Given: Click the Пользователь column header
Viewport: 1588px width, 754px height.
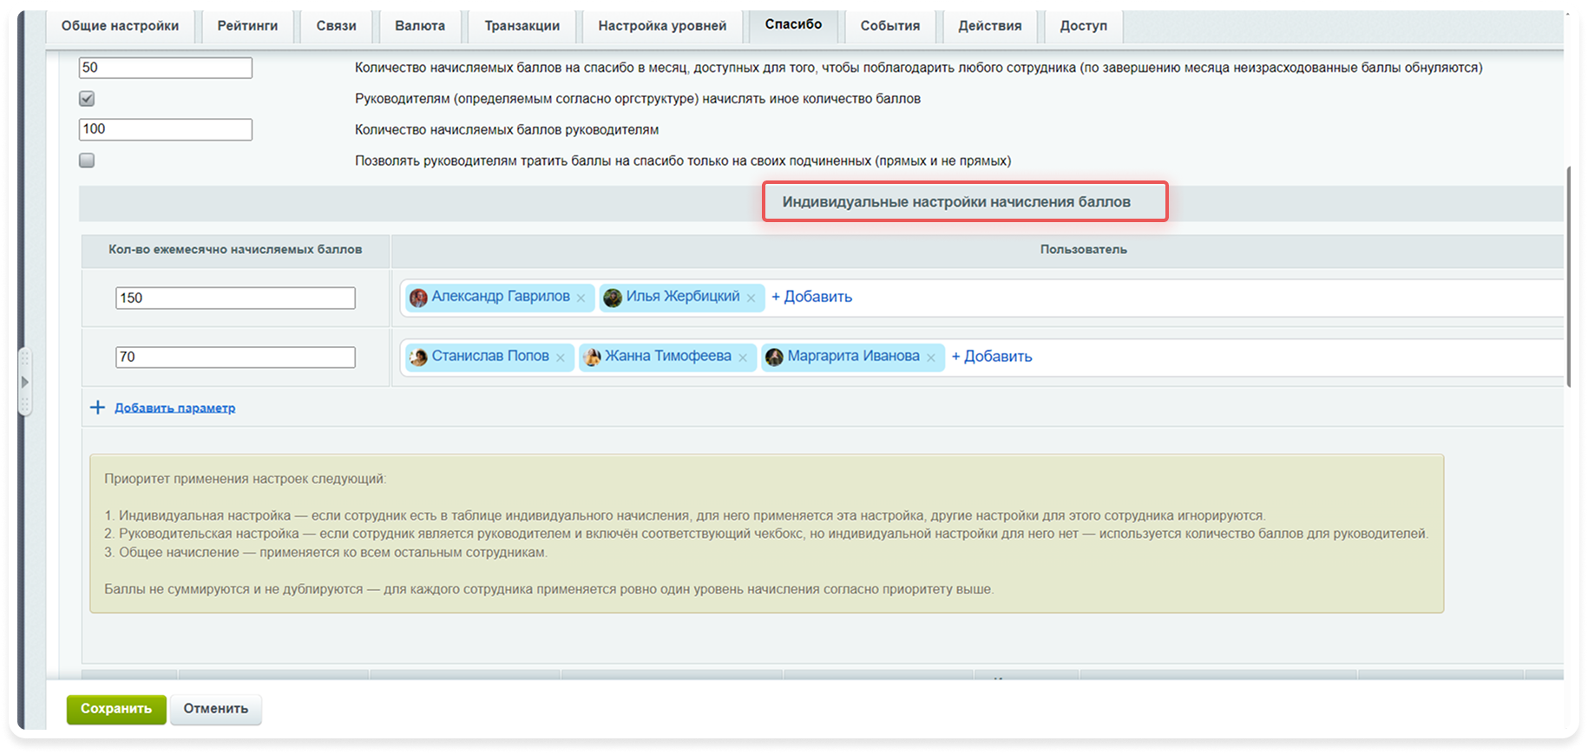Looking at the screenshot, I should pos(1083,250).
